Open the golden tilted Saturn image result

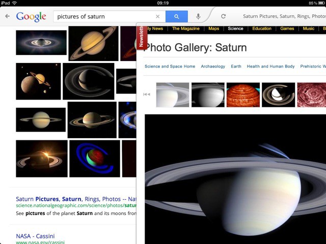[94, 43]
